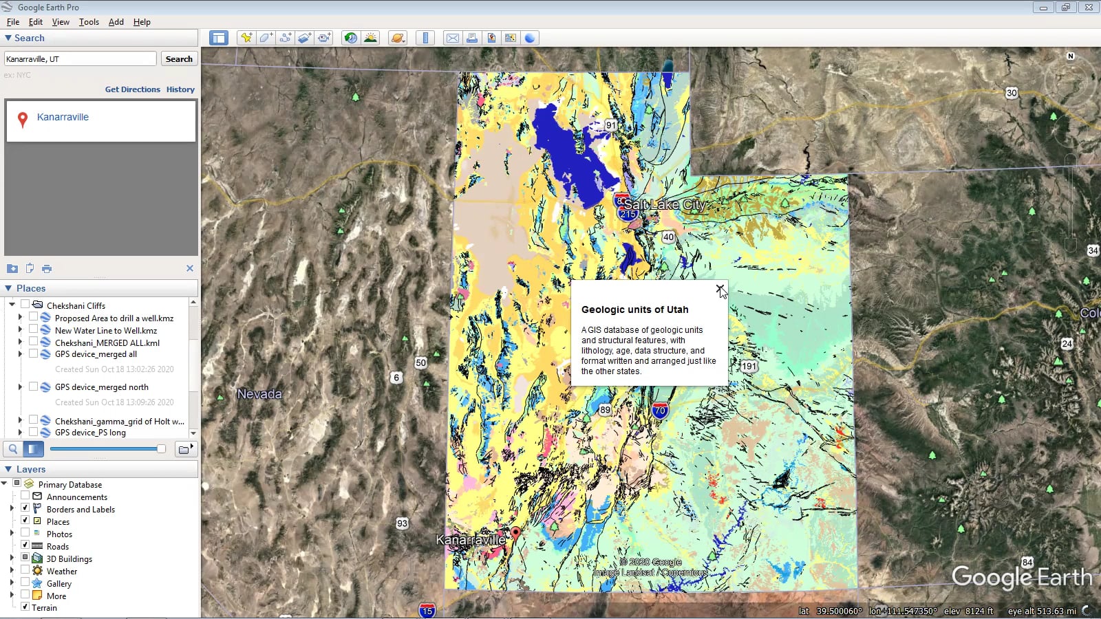Expand the Borders and Labels layer
1101x619 pixels.
[12, 508]
